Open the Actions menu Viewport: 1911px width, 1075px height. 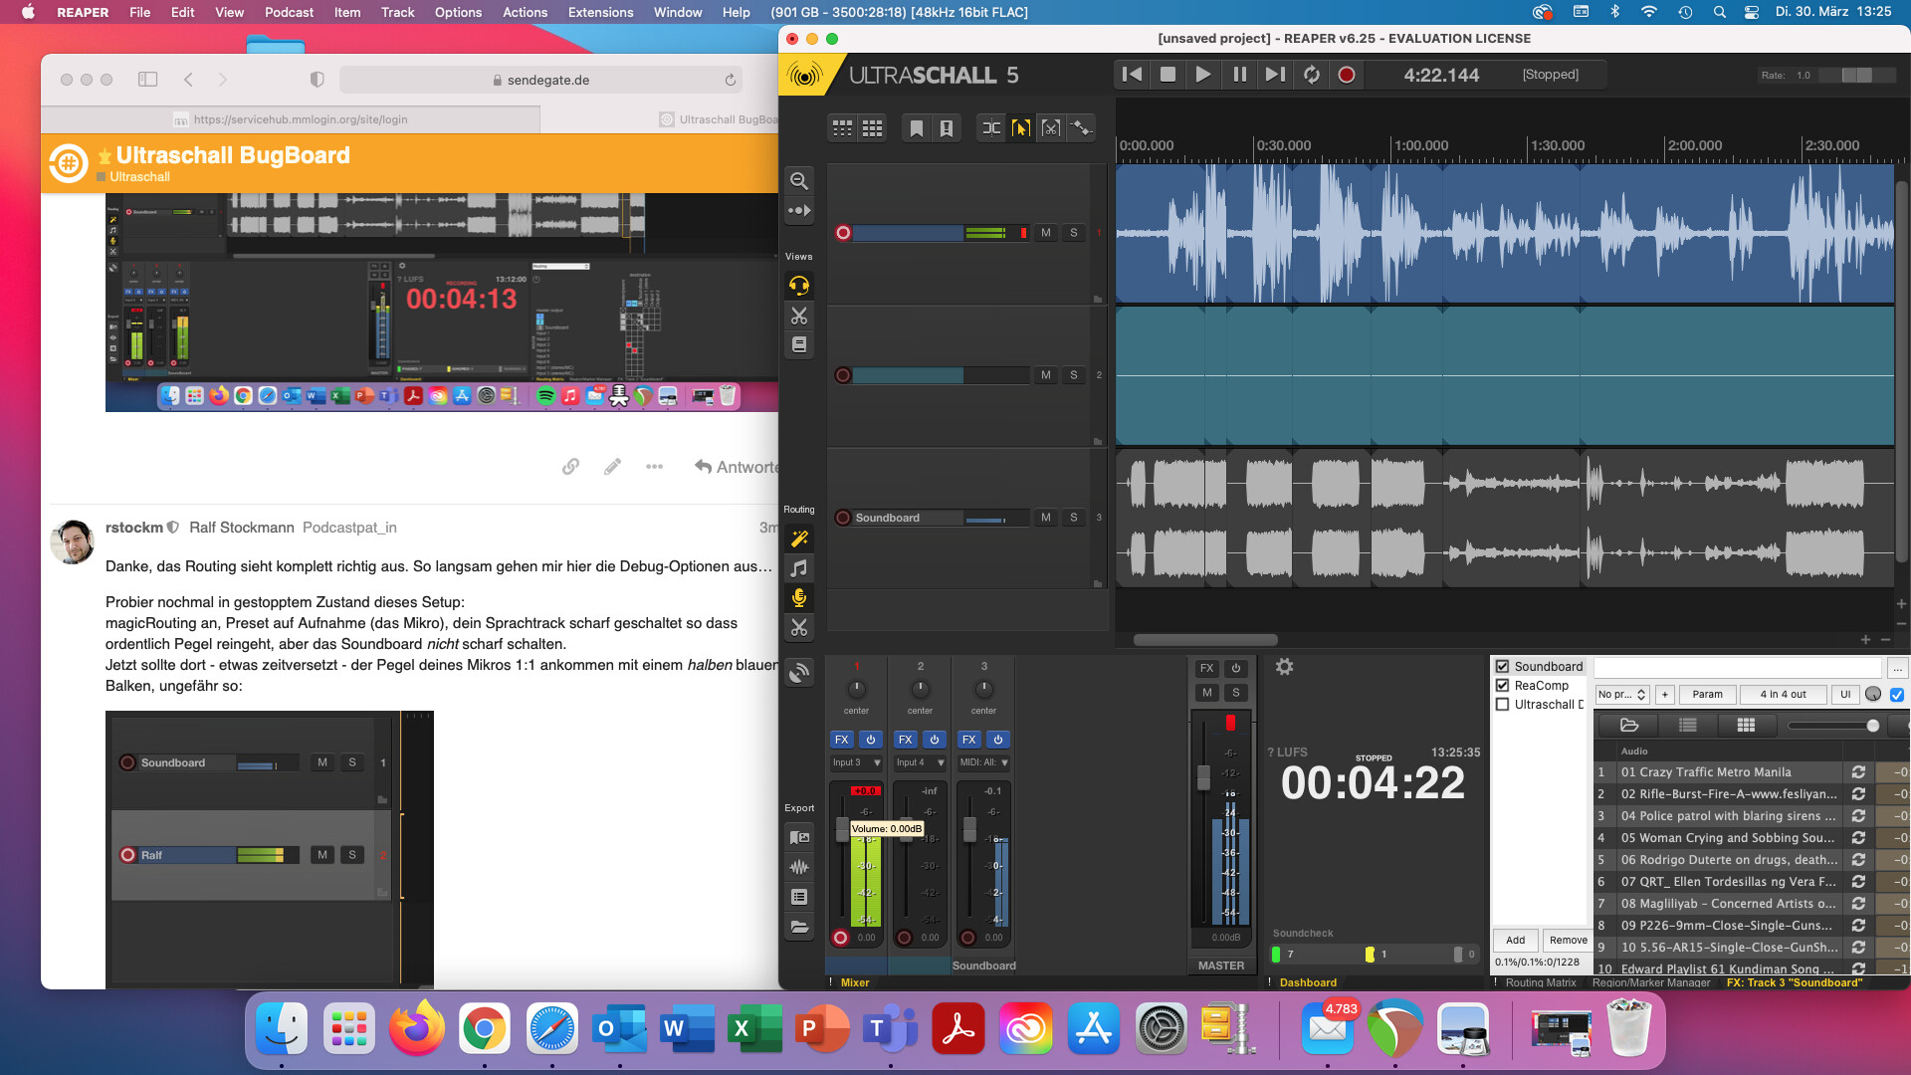click(525, 12)
